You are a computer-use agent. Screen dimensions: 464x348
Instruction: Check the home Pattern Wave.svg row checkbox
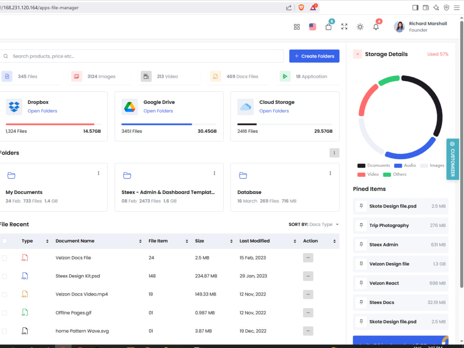tap(5, 331)
